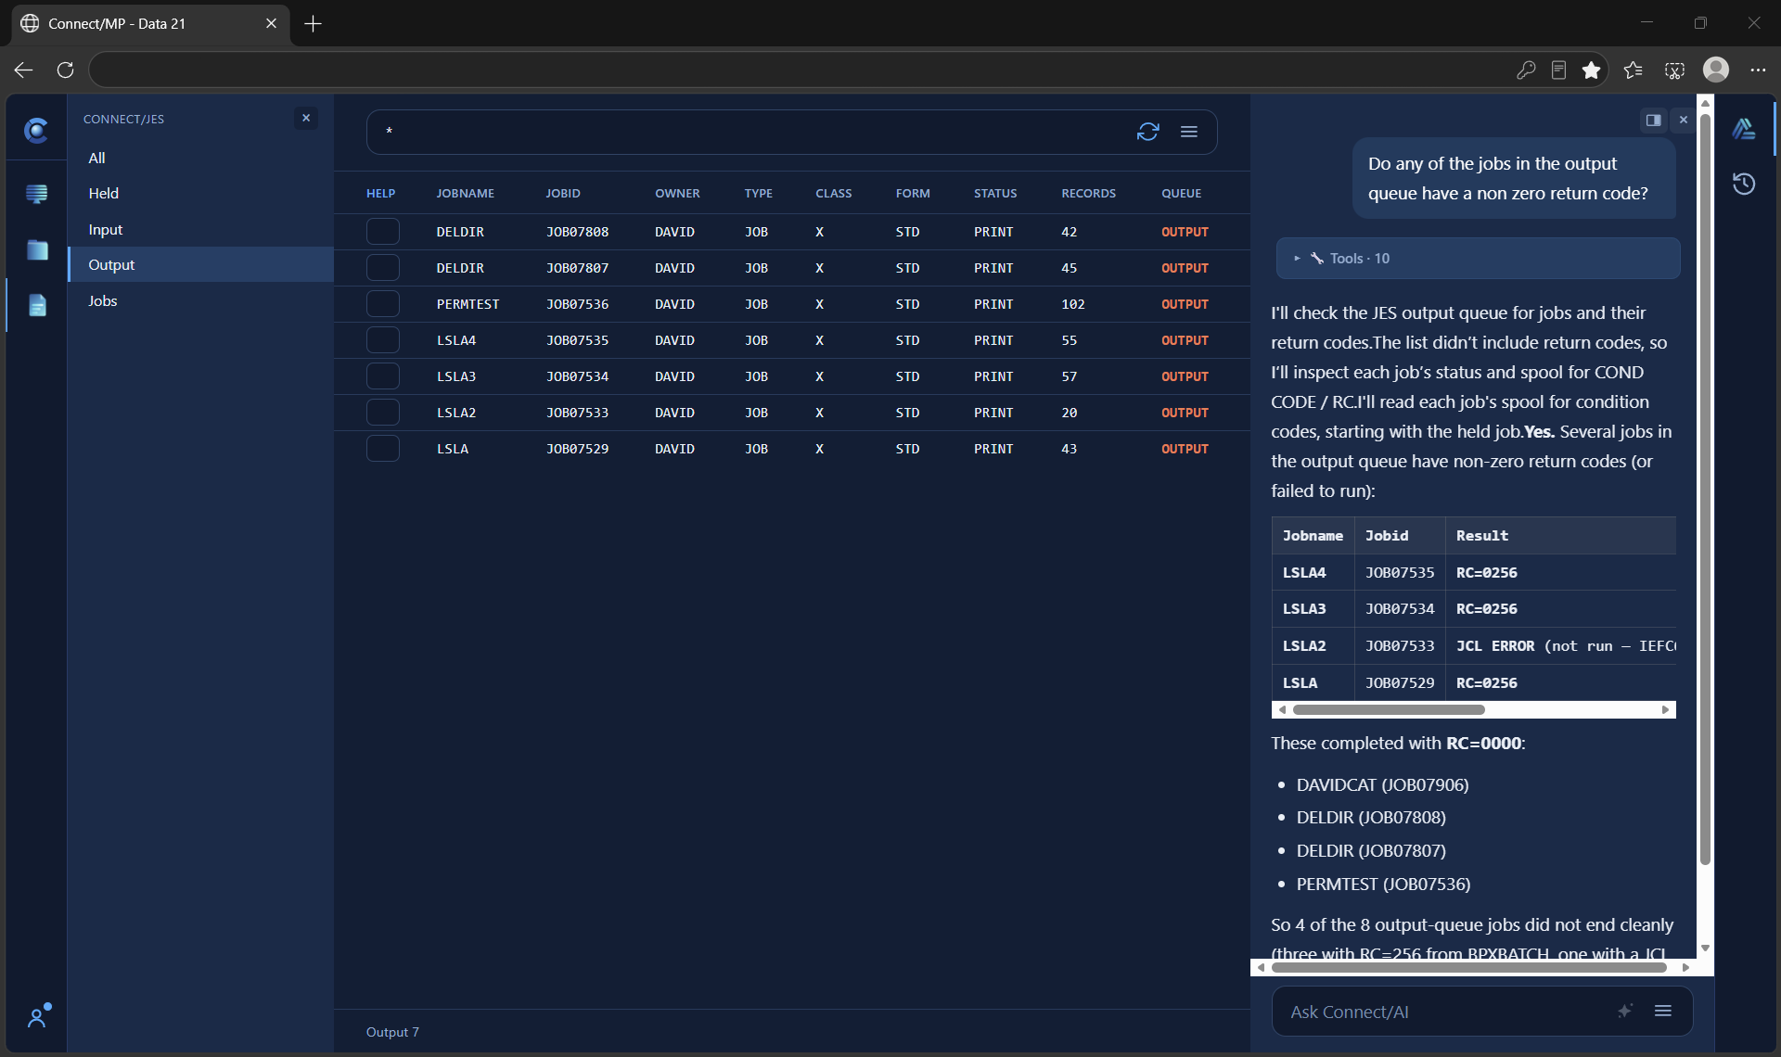Go back with browser back arrow
Screen dimensions: 1781x1057
pyautogui.click(x=24, y=70)
